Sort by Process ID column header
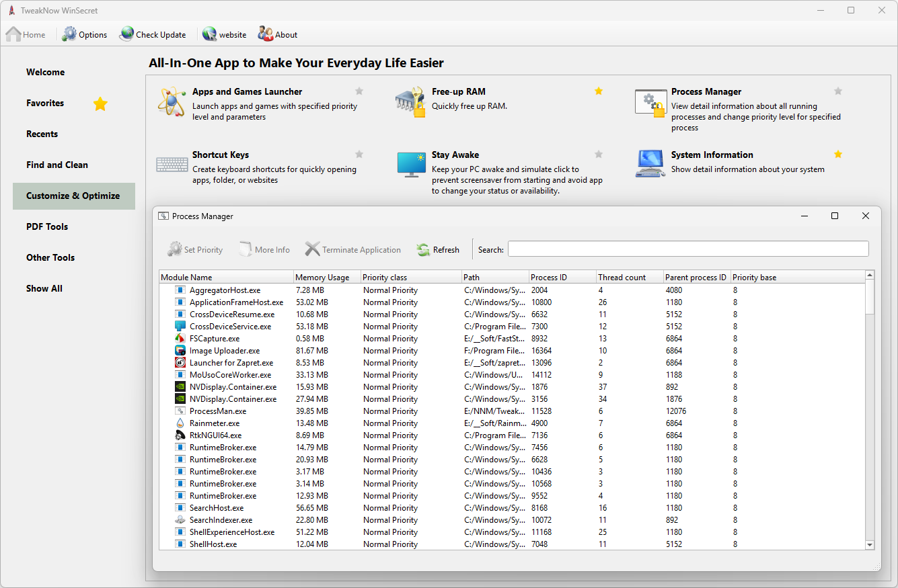The height and width of the screenshot is (588, 898). tap(563, 277)
